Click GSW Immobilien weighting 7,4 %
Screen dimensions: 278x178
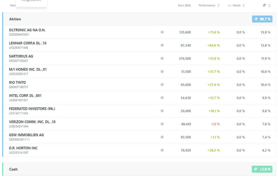(x=266, y=137)
